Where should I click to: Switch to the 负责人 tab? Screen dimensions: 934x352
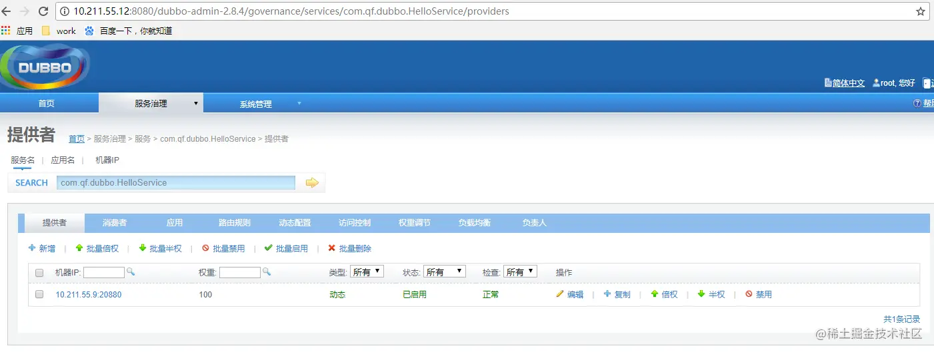(x=535, y=223)
